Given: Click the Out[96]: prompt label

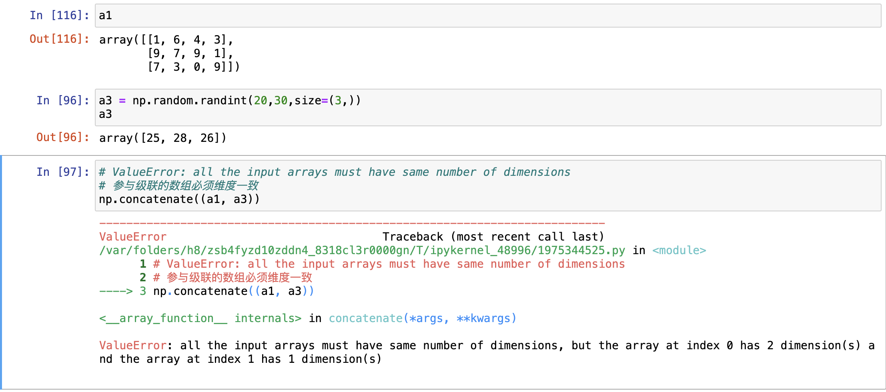Looking at the screenshot, I should (x=63, y=137).
